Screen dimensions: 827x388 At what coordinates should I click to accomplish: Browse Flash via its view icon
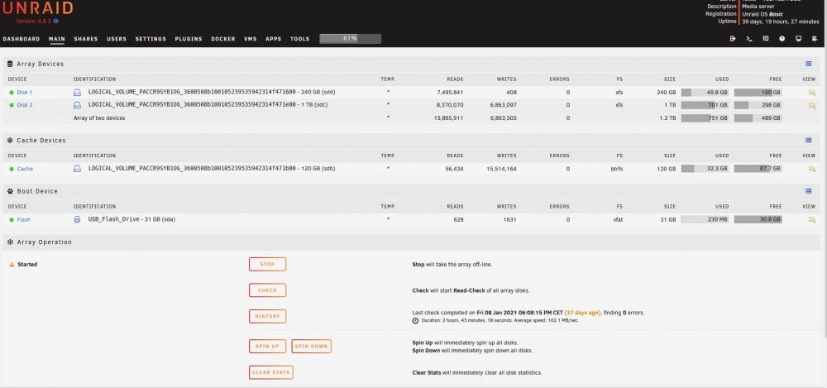coord(812,219)
